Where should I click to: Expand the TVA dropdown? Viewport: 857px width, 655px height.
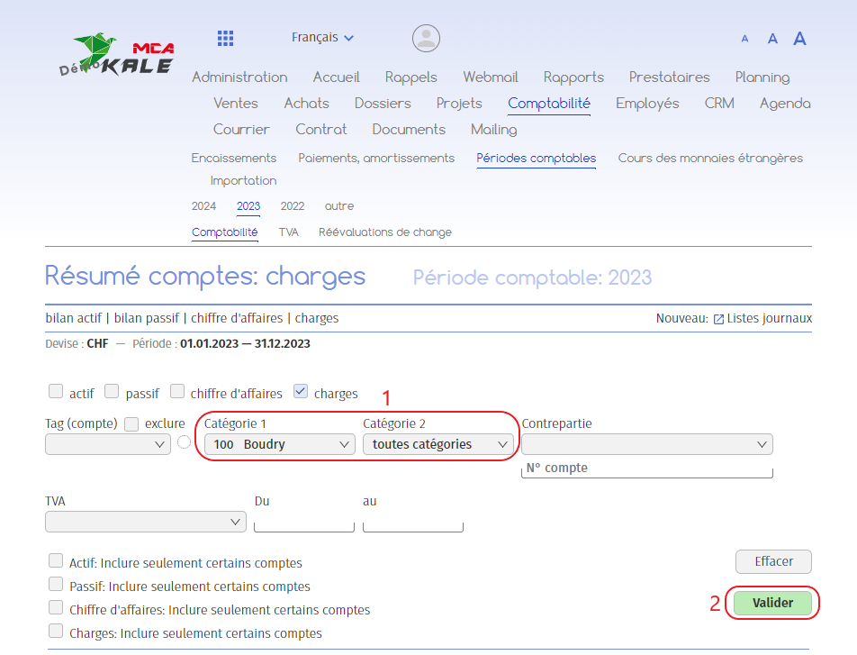click(145, 522)
